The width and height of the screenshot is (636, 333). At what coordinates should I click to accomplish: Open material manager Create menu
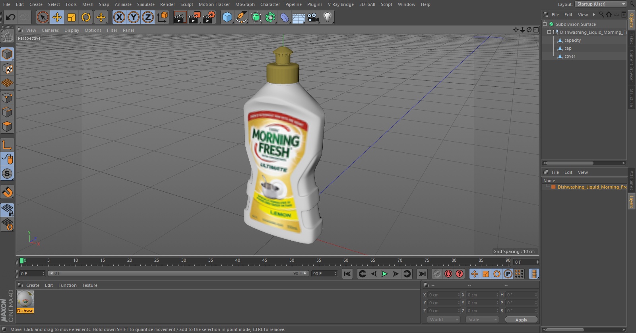pos(33,285)
